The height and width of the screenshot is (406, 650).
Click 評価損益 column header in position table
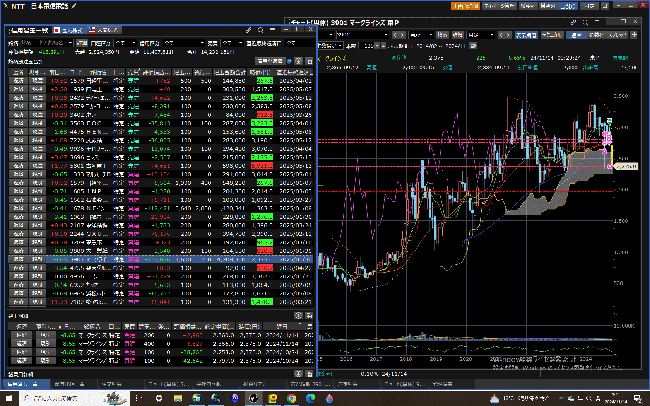156,72
